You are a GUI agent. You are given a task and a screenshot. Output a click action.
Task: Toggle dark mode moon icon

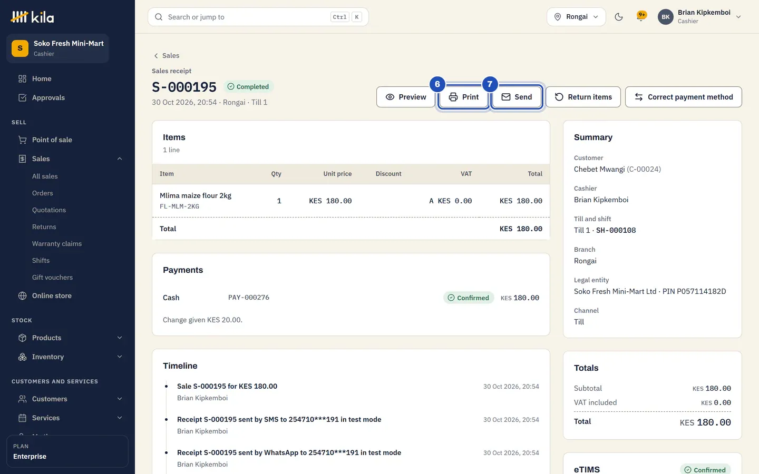click(619, 17)
